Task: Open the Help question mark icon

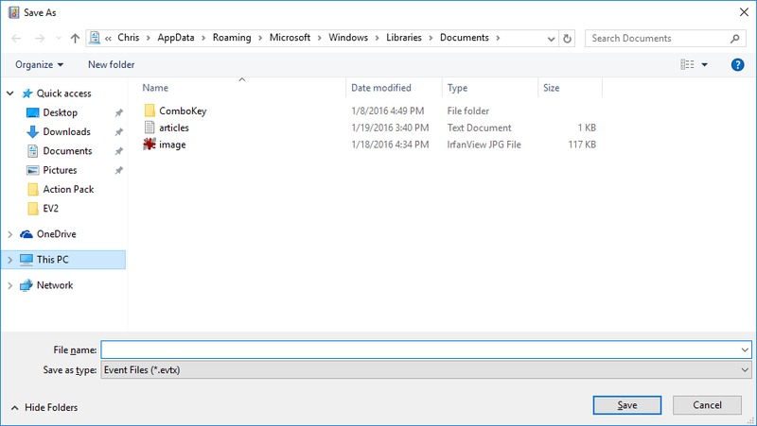Action: [x=737, y=64]
